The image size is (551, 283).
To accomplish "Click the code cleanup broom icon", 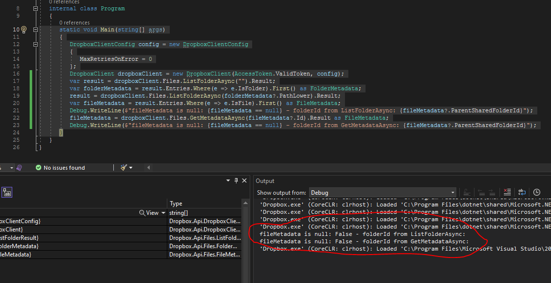I will click(124, 168).
